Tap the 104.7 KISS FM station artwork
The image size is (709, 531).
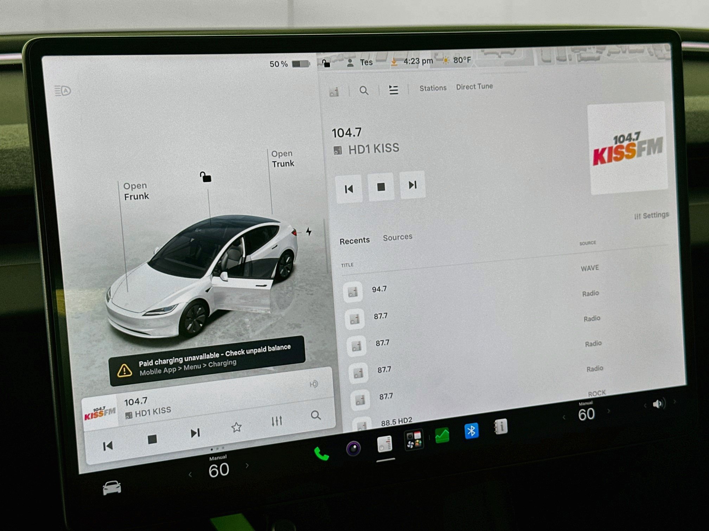point(628,148)
